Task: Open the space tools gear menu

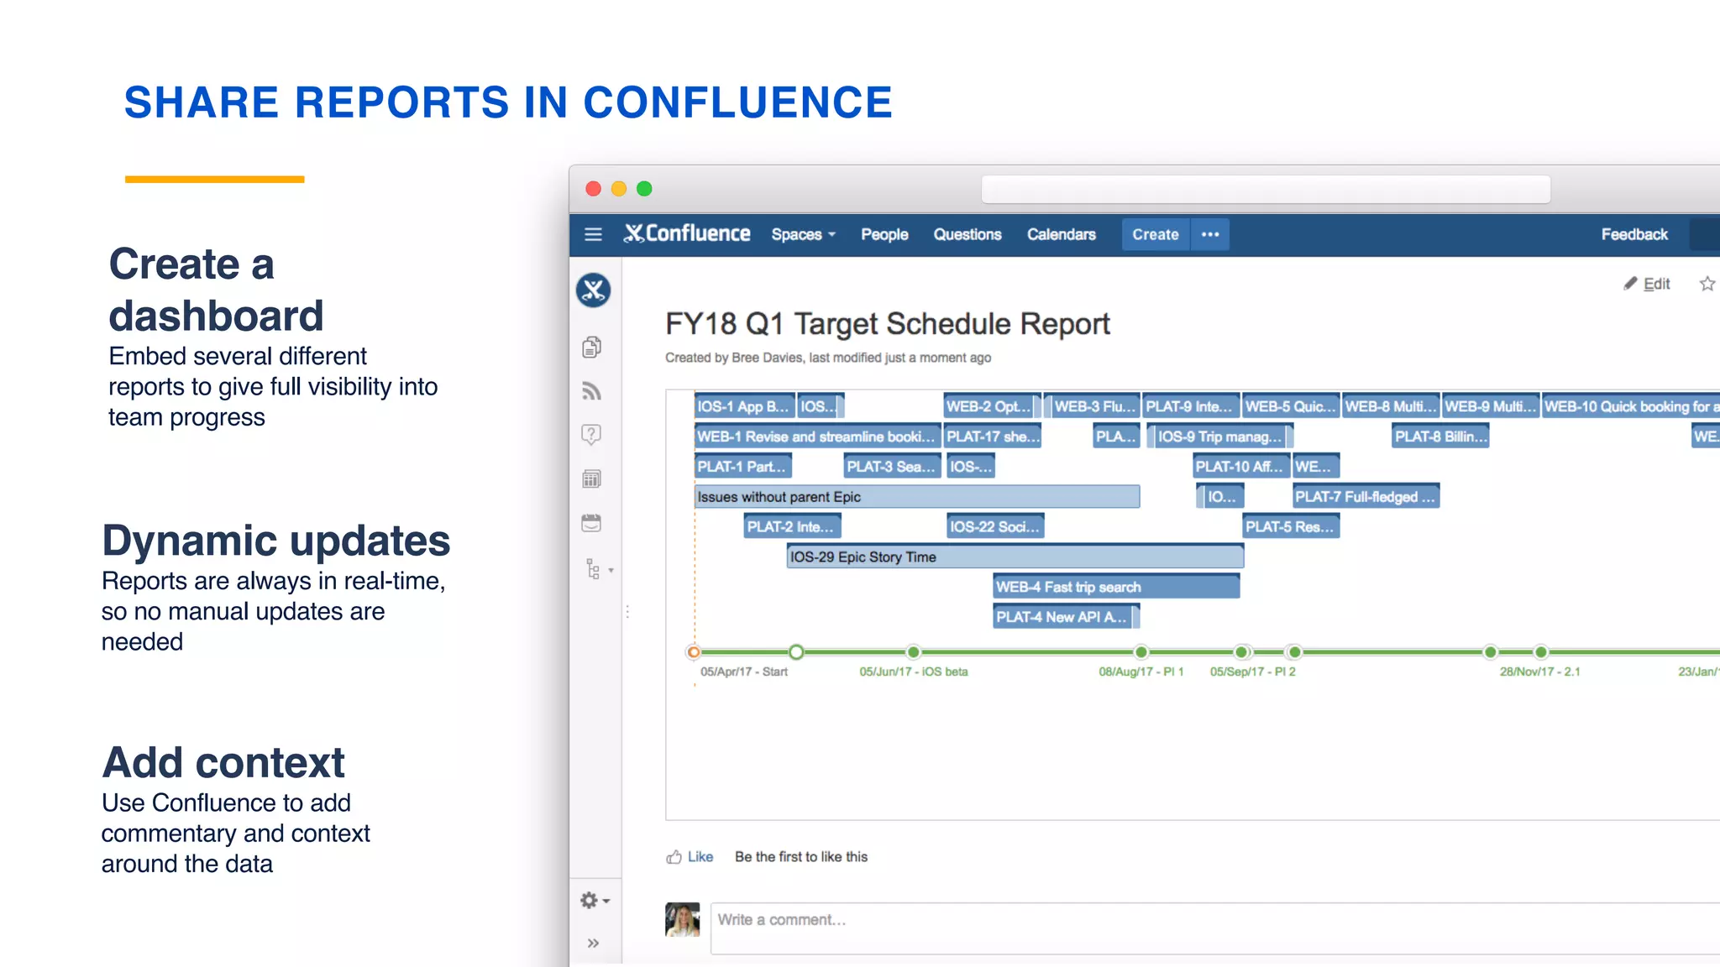Action: [x=595, y=900]
